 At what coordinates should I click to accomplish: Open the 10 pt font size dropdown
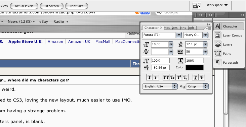(x=171, y=45)
